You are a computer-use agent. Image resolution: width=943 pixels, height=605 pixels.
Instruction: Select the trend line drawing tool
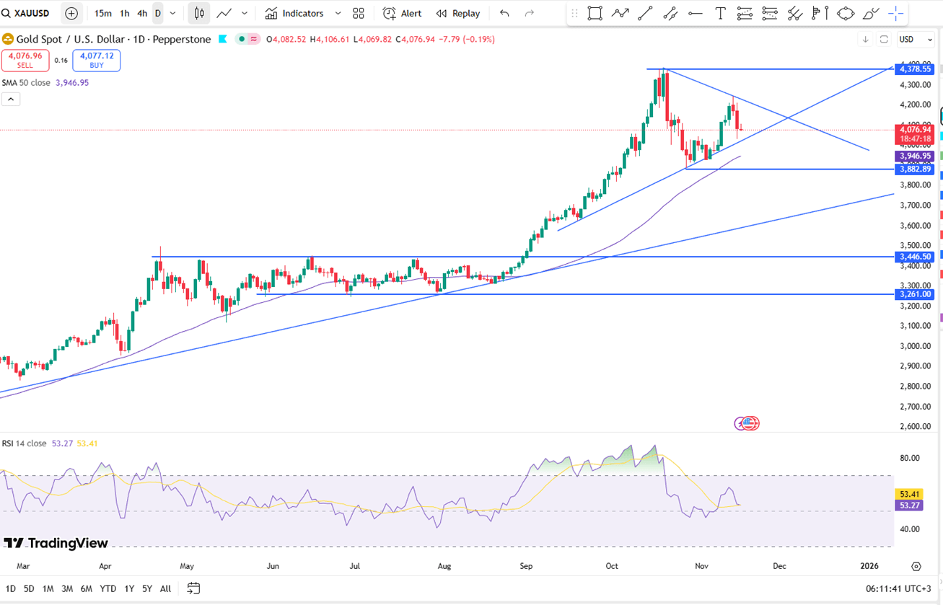(x=645, y=14)
